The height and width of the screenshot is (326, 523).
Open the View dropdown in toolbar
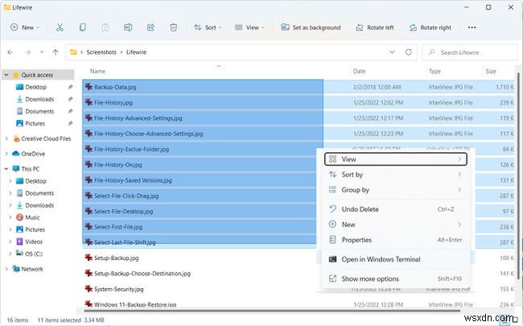click(249, 27)
